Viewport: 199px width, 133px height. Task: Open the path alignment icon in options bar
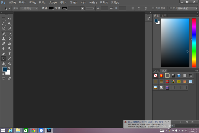pyautogui.click(x=139, y=8)
